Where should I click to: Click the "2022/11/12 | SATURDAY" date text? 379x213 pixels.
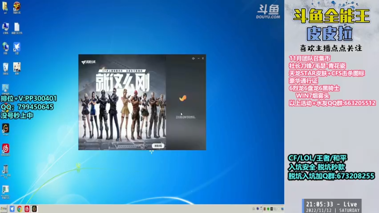(x=333, y=211)
